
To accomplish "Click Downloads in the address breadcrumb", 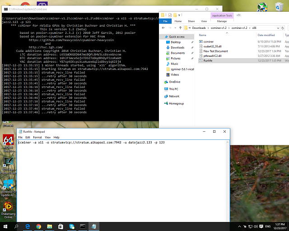I will click(199, 28).
